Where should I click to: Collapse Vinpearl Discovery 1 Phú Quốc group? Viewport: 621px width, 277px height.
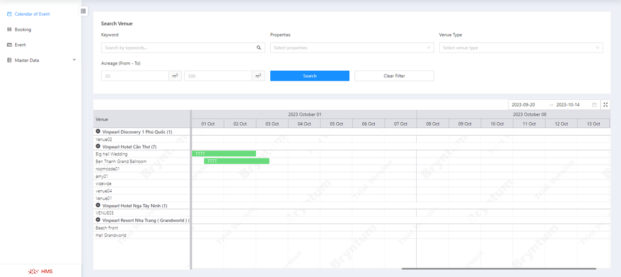pyautogui.click(x=98, y=132)
